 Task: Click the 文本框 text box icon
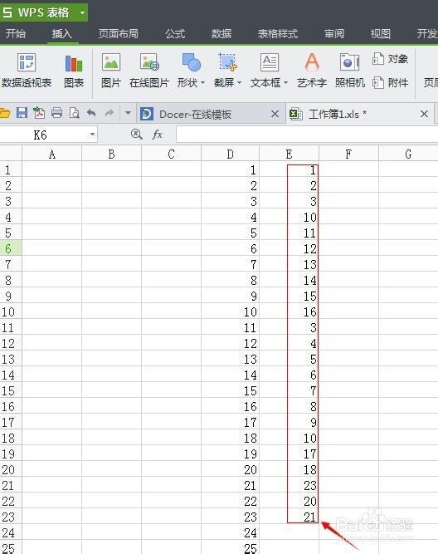point(270,62)
